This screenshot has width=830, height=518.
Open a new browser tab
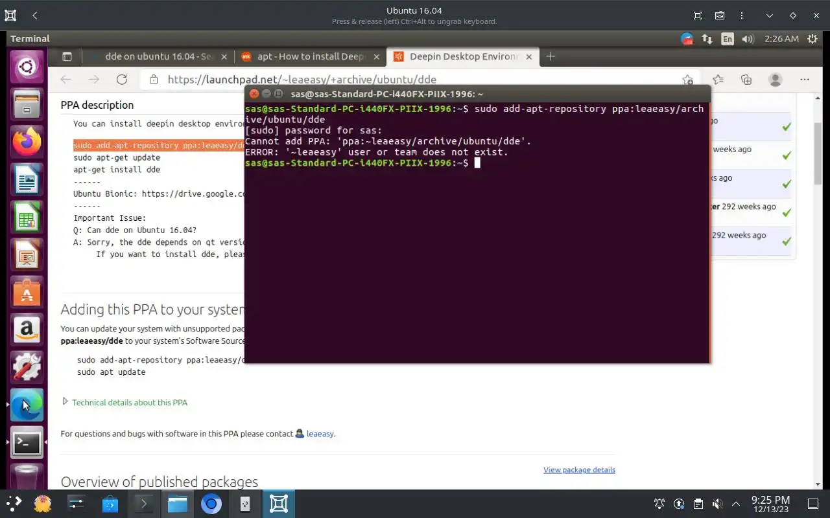pos(551,56)
